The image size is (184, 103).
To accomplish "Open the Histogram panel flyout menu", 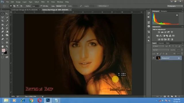I will (x=182, y=11).
